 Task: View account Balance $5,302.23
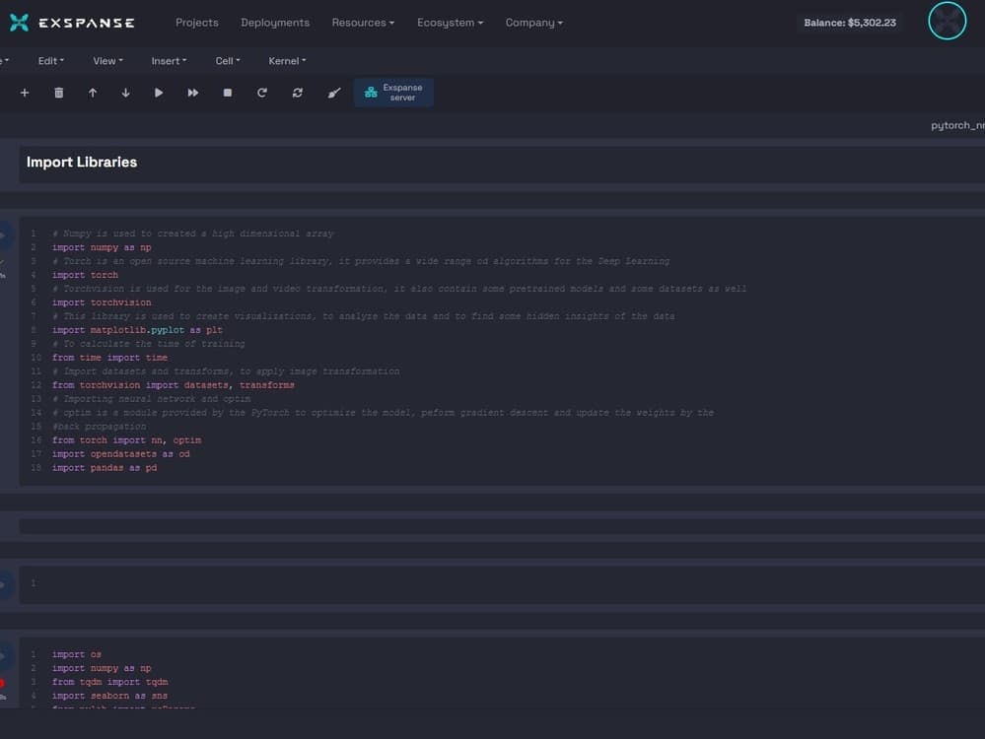click(850, 23)
